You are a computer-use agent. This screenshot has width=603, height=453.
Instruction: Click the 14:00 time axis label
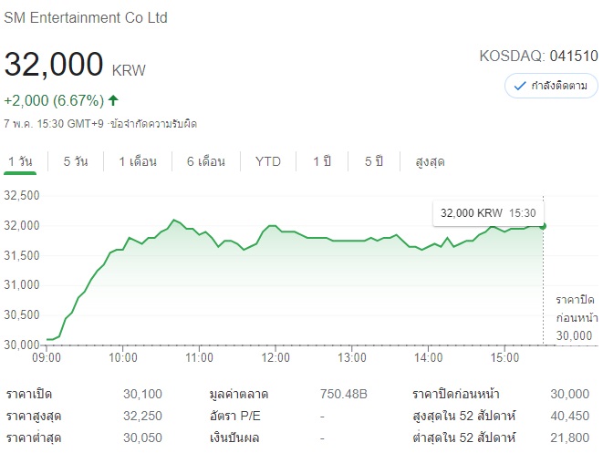pyautogui.click(x=429, y=357)
